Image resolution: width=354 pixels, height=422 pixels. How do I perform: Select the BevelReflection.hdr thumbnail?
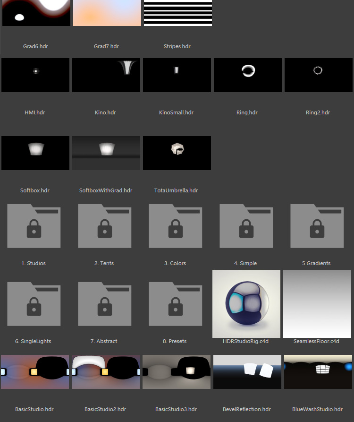[247, 372]
